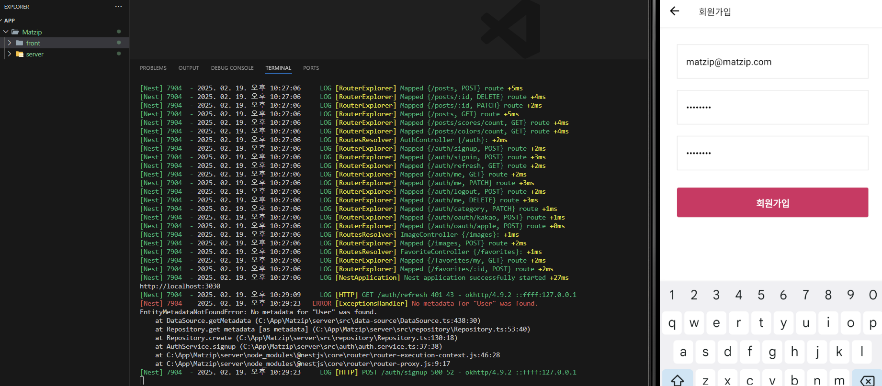Click the 회원가입 title in the phone header
The image size is (882, 386).
pyautogui.click(x=715, y=11)
